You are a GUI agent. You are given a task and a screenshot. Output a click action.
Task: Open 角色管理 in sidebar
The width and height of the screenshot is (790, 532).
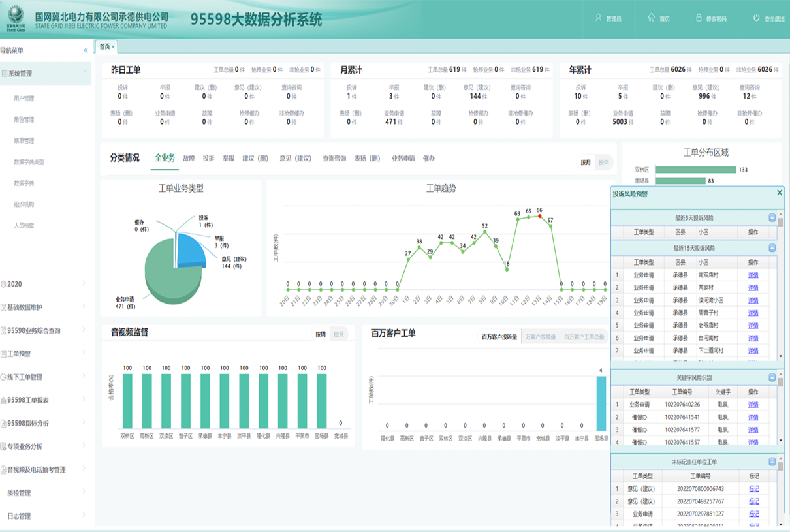[x=24, y=119]
